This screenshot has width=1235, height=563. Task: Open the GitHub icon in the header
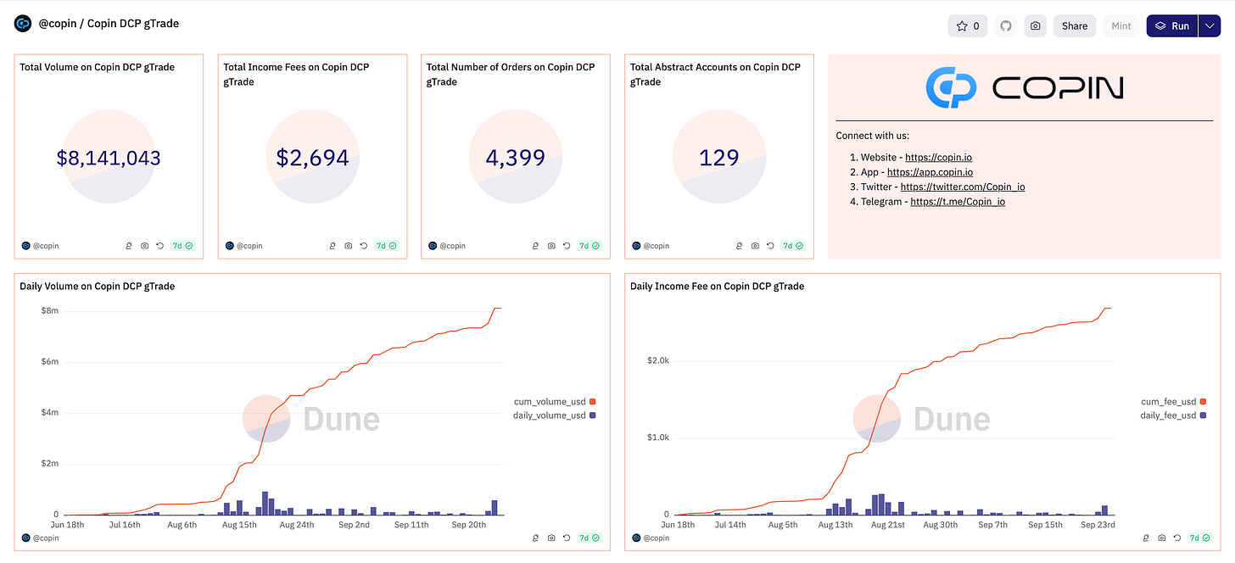pos(1006,26)
